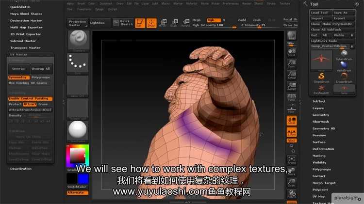This screenshot has width=364, height=204.
Task: Open the LightBox button
Action: (100, 23)
